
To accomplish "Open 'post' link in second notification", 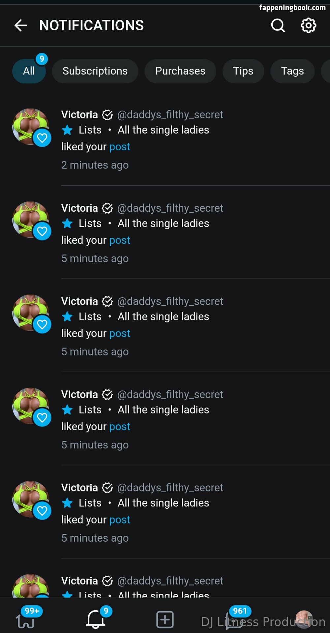I will 120,240.
